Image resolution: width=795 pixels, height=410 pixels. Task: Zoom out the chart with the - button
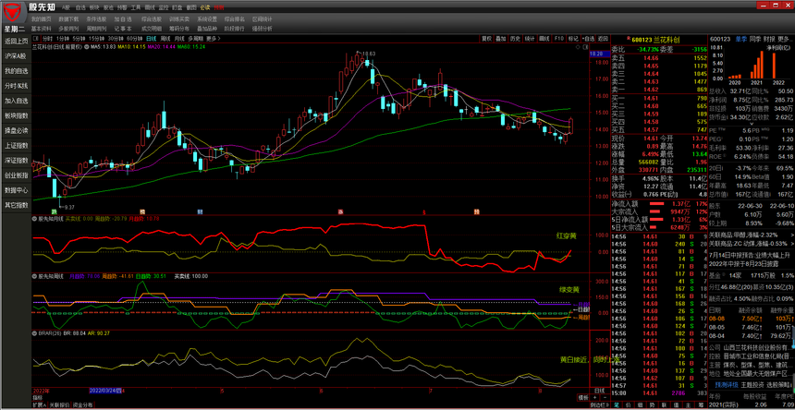pos(605,397)
